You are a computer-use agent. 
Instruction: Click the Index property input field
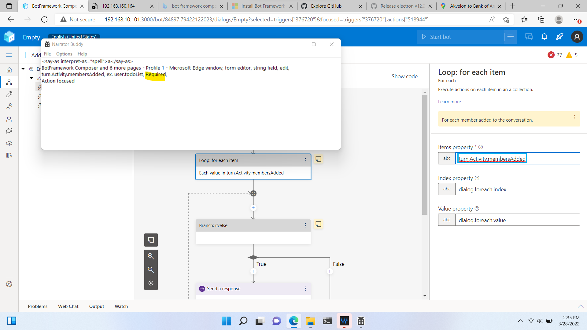click(x=517, y=189)
